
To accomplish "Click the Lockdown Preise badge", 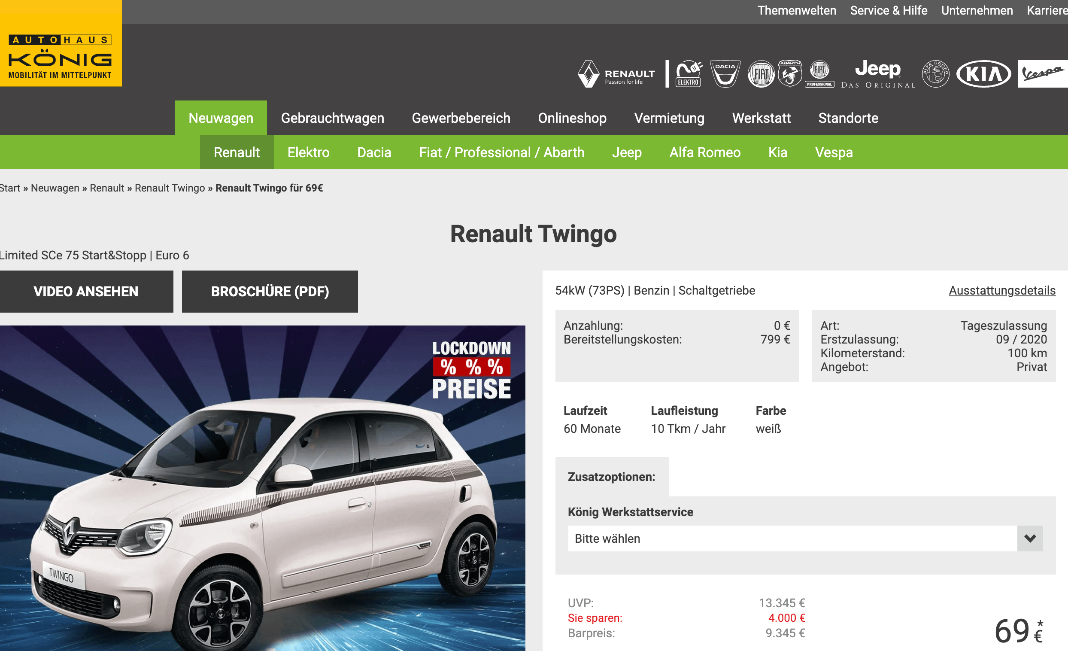I will tap(472, 370).
